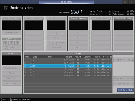Click tray 2 A4 paper orientation icon
The height and width of the screenshot is (101, 135).
pos(33,63)
